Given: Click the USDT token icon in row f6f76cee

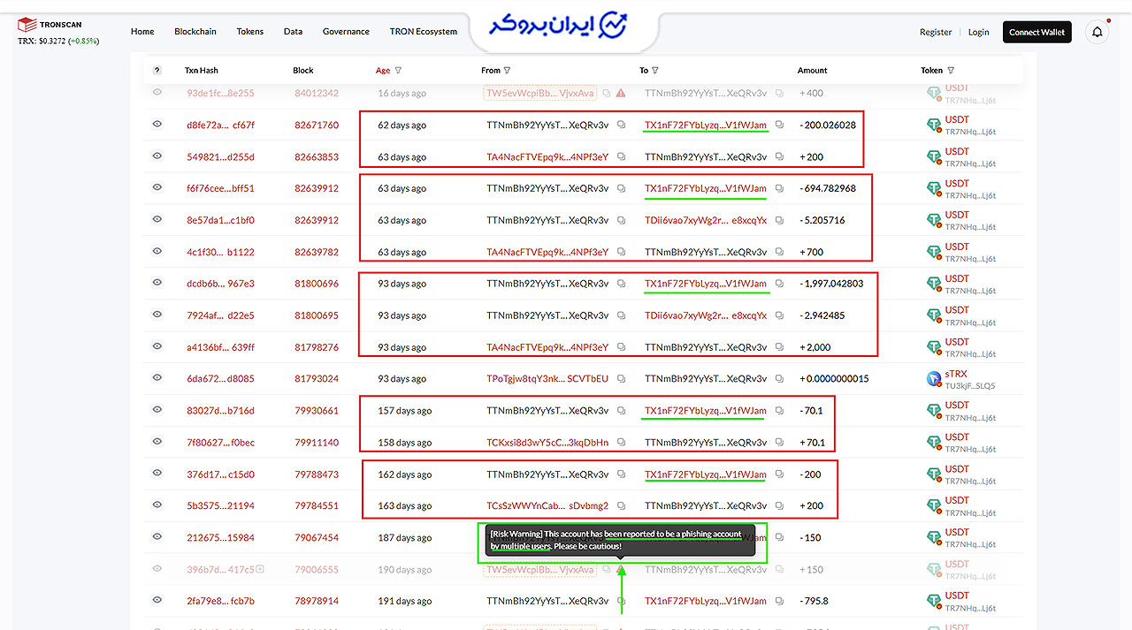Looking at the screenshot, I should point(933,188).
